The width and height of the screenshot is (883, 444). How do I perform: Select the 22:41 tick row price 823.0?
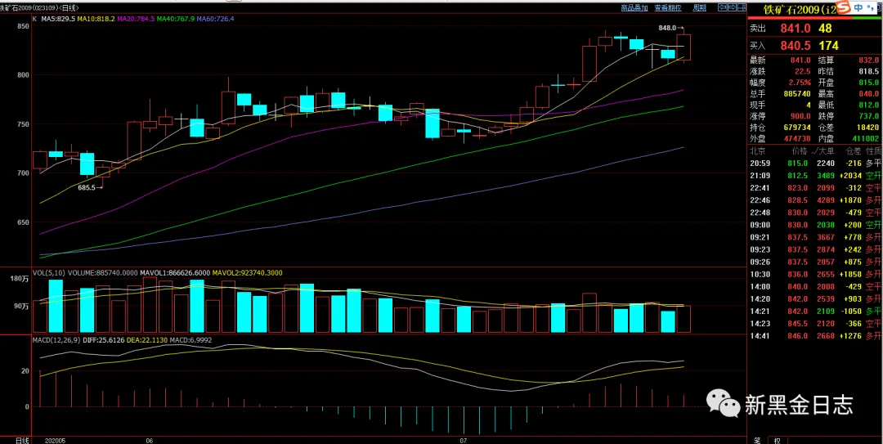(799, 187)
